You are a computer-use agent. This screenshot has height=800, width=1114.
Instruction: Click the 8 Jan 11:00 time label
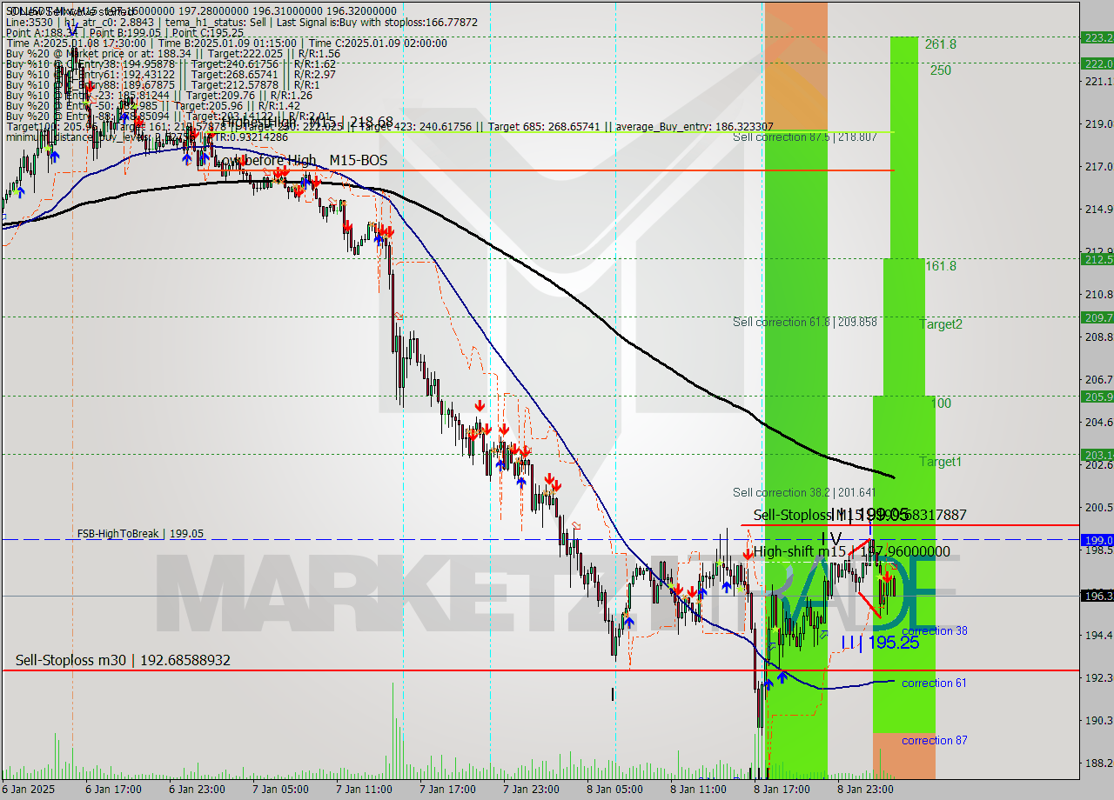point(699,790)
